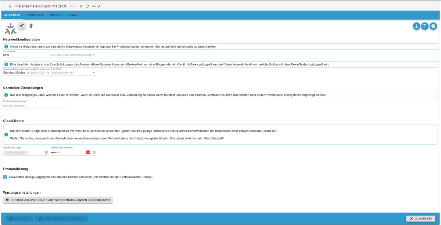
Task: Switch to the Geräte tab
Action: [74, 15]
